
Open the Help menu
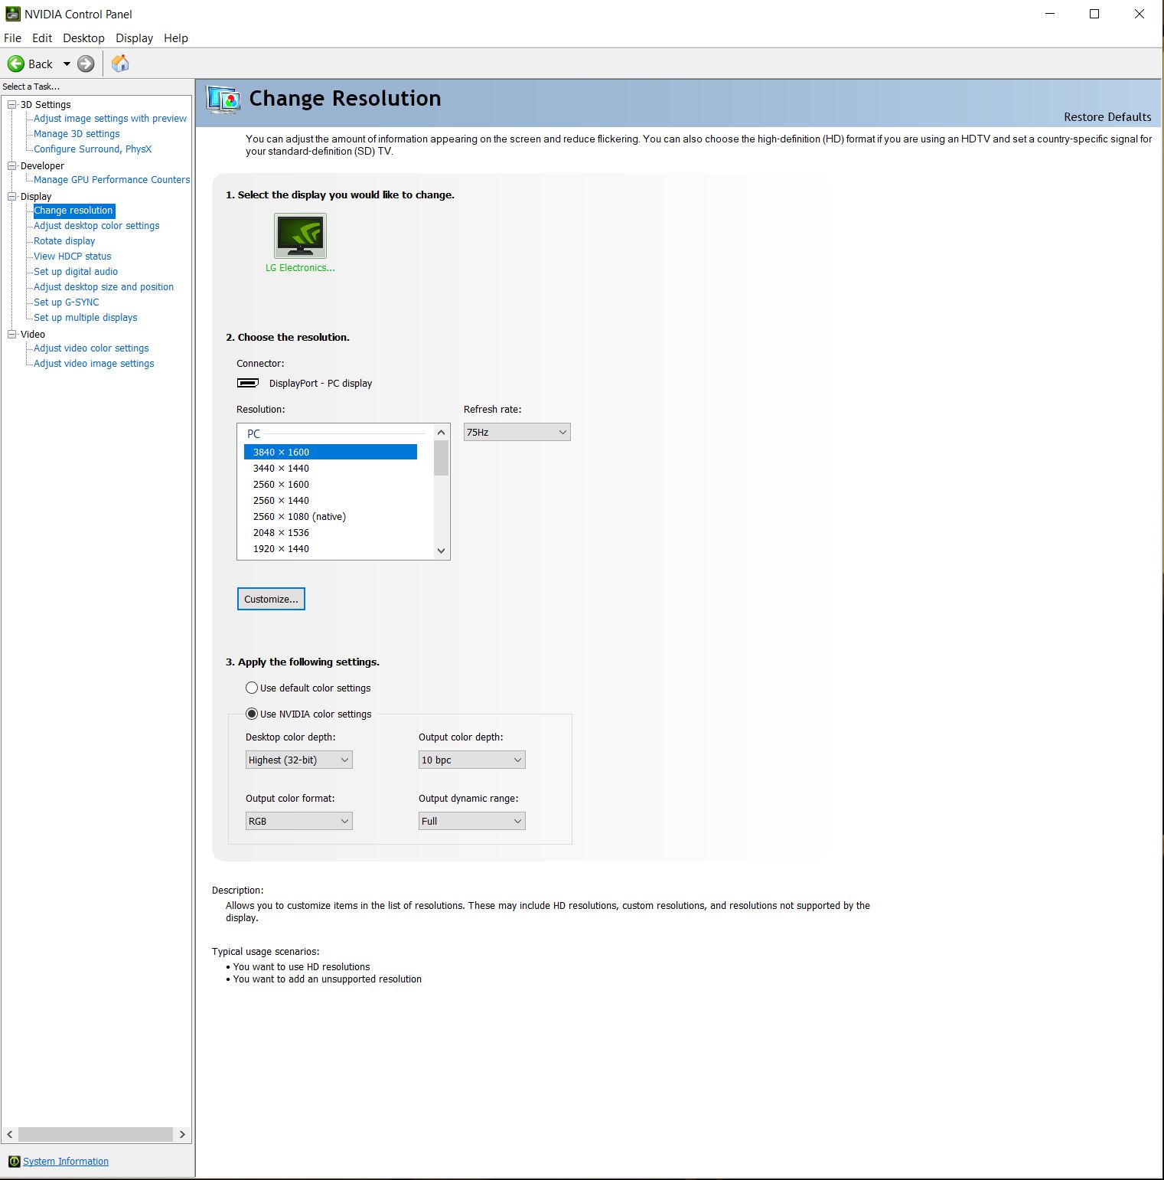click(176, 38)
